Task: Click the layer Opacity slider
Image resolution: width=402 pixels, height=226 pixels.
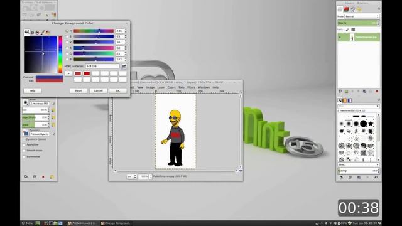Action: coord(358,23)
